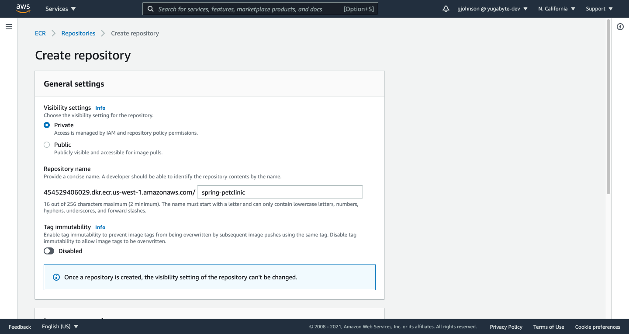The image size is (629, 334).
Task: Open the notifications bell icon
Action: [x=446, y=9]
